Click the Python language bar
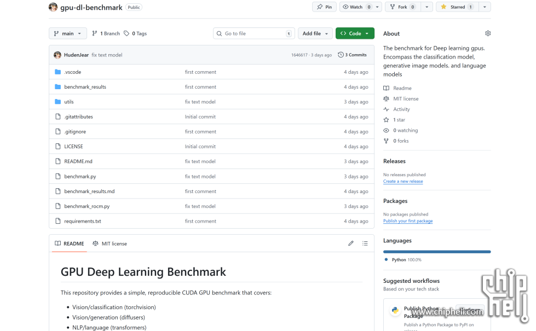Viewport: 536px width, 331px height. pos(437,252)
